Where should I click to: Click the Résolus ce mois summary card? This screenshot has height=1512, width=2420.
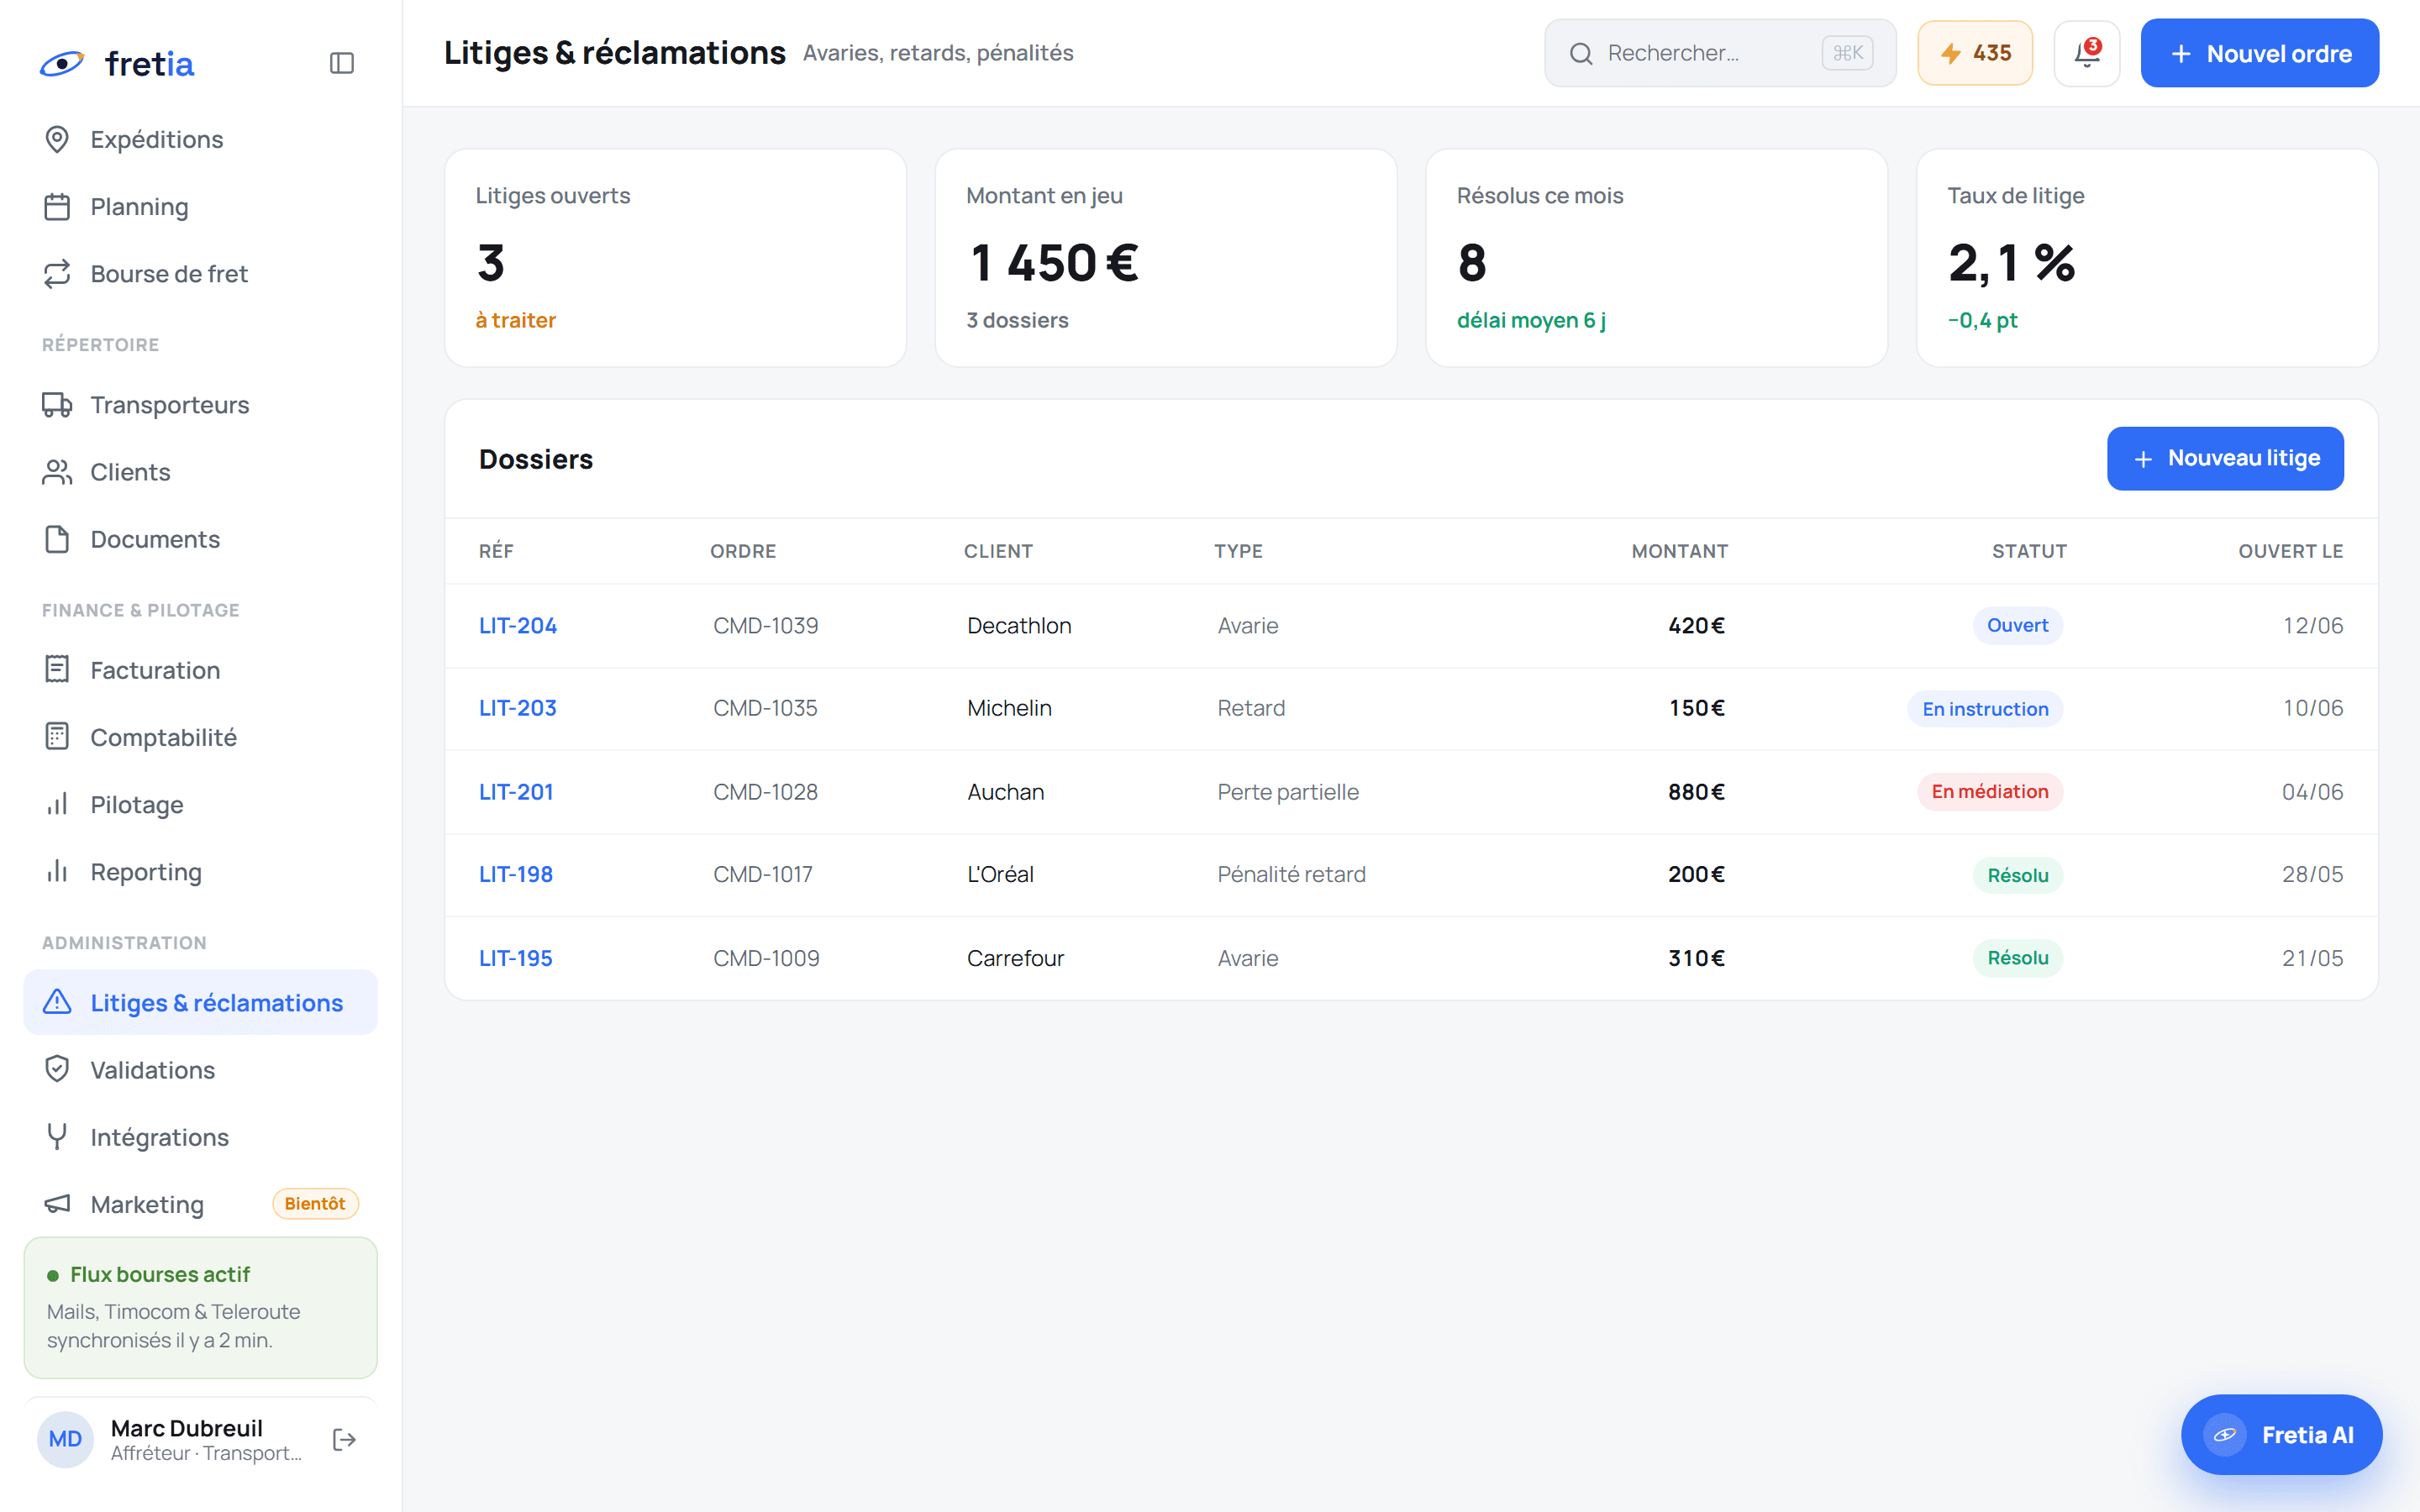1657,258
